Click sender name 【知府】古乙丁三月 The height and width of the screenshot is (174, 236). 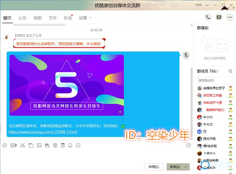click(28, 35)
